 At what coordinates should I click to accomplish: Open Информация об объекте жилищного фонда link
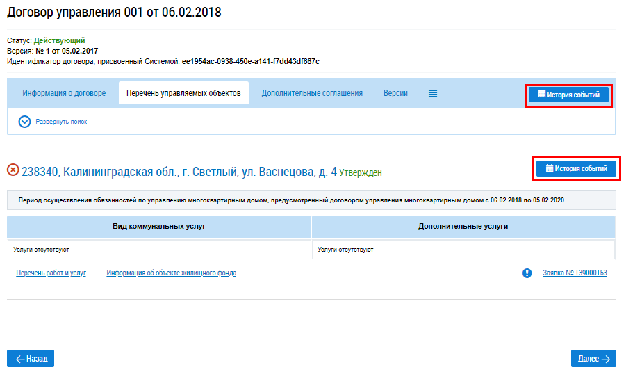click(172, 273)
